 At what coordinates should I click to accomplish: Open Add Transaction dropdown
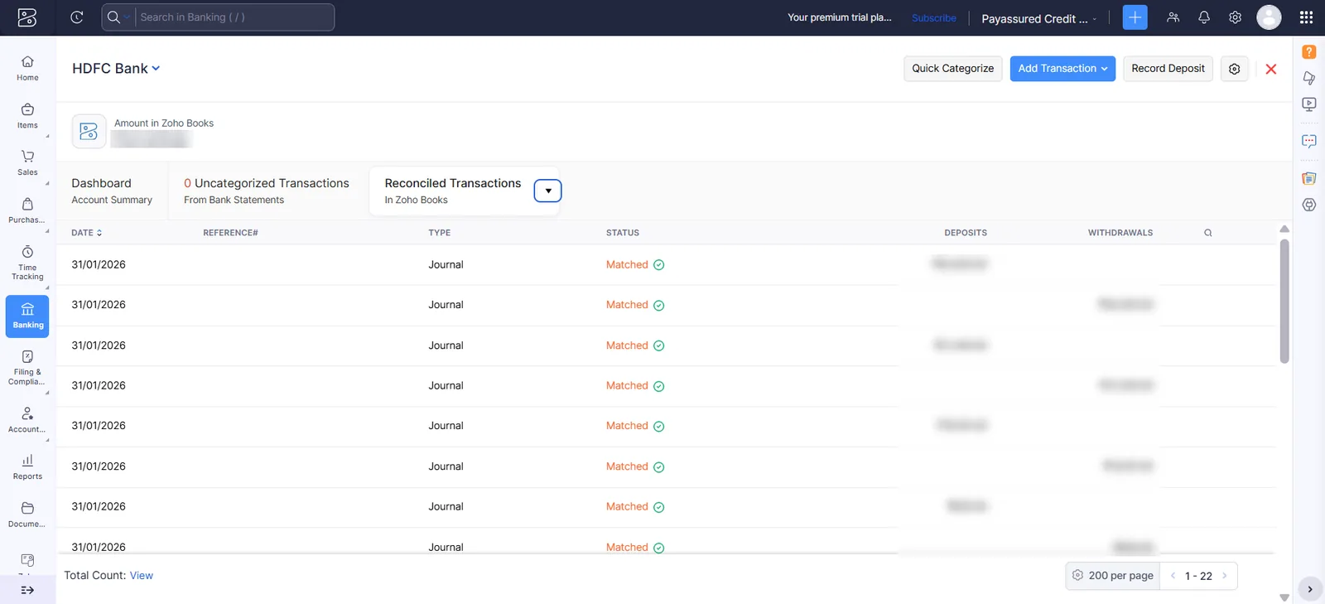tap(1062, 69)
